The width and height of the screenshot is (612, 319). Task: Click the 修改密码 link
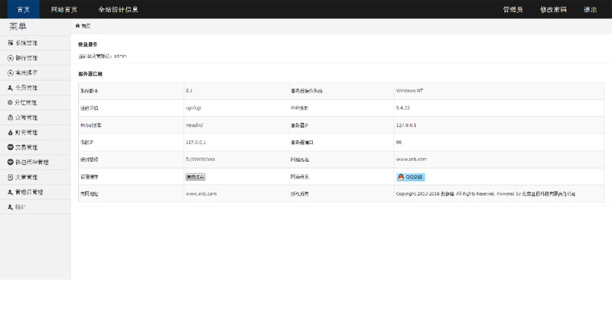click(553, 9)
